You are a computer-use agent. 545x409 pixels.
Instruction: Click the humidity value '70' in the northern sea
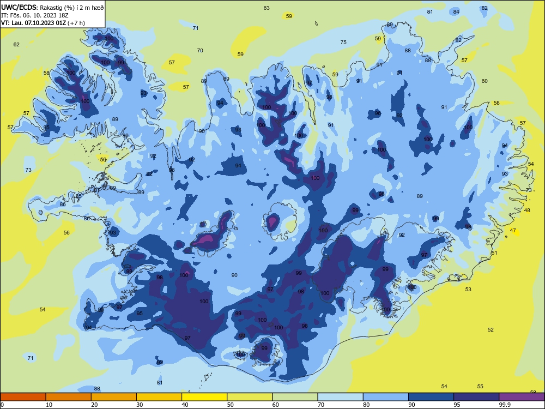200,51
